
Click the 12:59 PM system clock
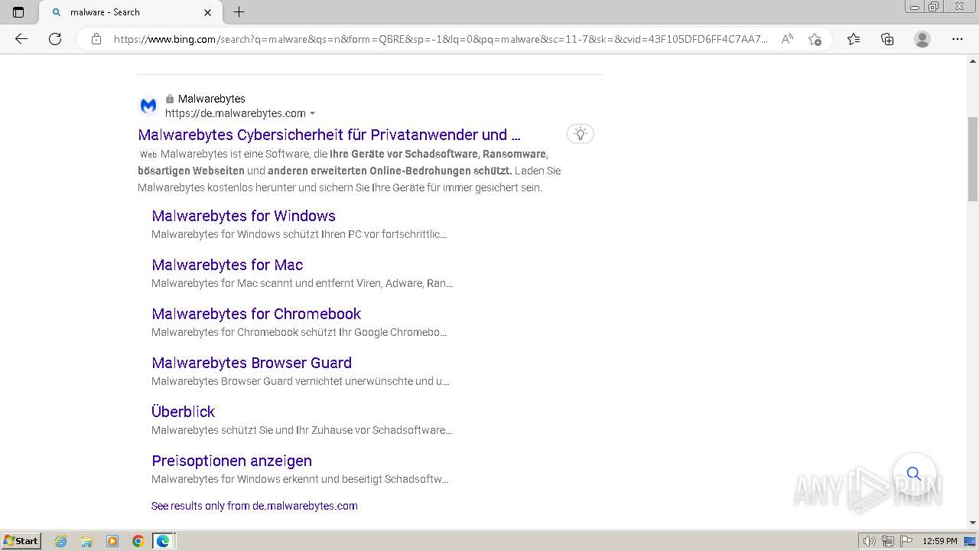point(940,541)
